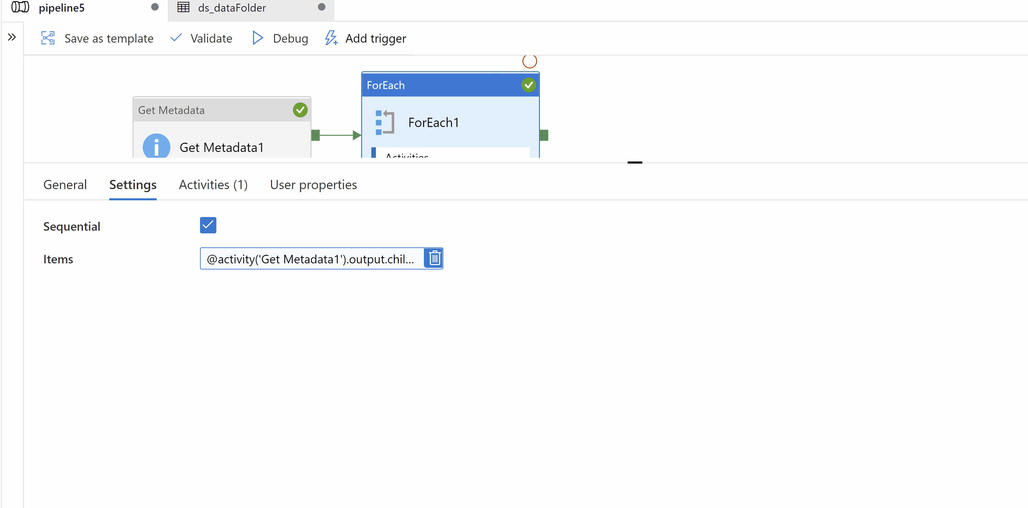Viewport: 1028px width, 508px height.
Task: Click the Items expression input field
Action: tap(311, 259)
